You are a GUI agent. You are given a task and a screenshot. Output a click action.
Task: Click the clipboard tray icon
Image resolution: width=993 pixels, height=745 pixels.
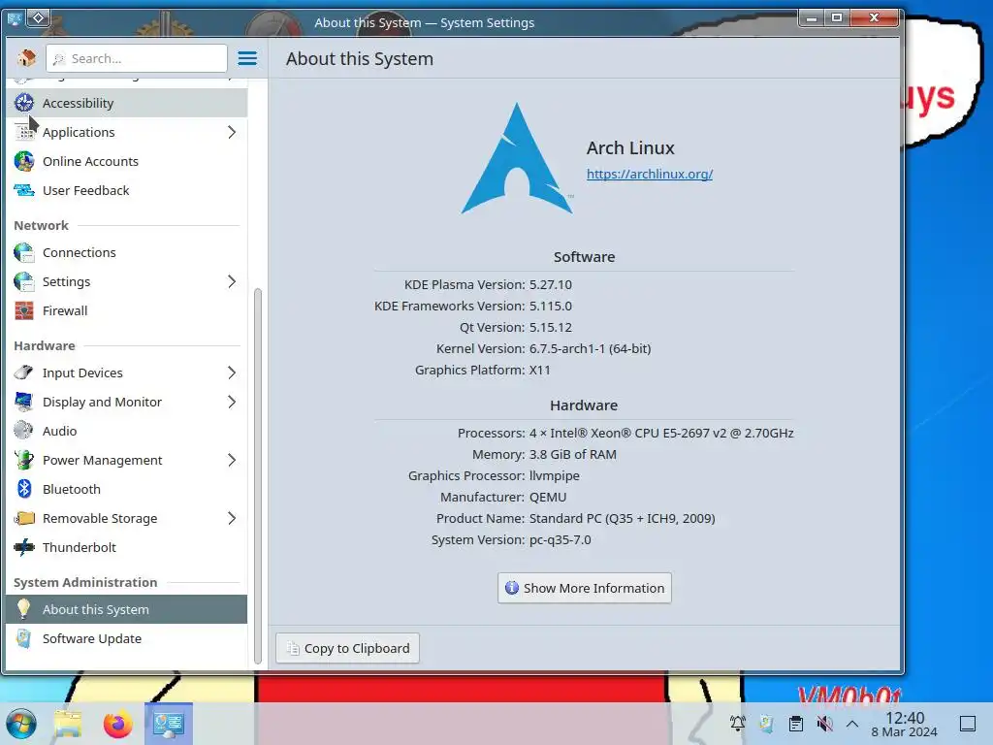pyautogui.click(x=796, y=723)
